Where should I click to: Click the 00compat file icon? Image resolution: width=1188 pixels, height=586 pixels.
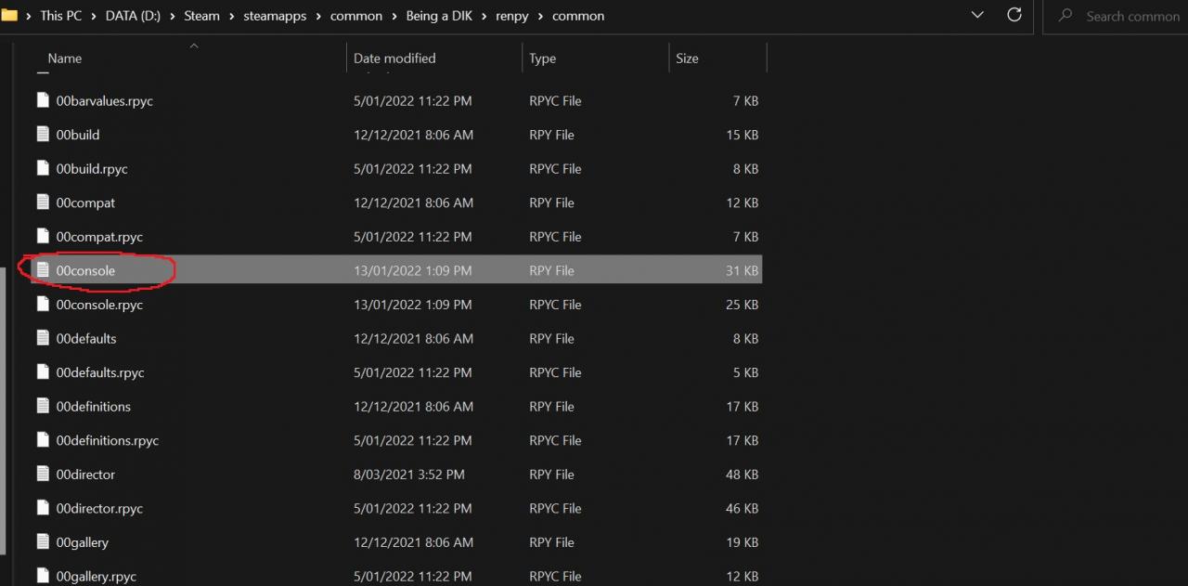pos(43,202)
